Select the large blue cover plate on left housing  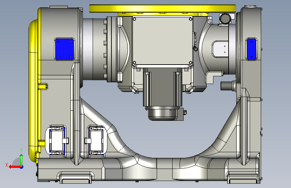(64, 49)
